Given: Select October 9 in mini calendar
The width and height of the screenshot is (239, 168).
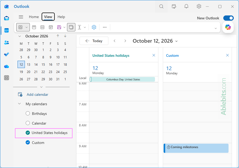Looking at the screenshot, I should click(x=51, y=57).
